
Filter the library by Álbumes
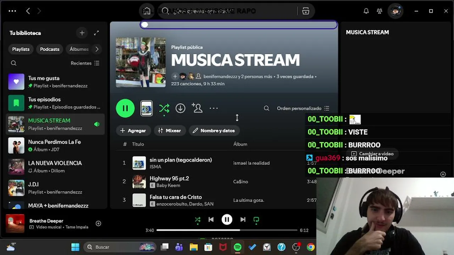point(79,49)
